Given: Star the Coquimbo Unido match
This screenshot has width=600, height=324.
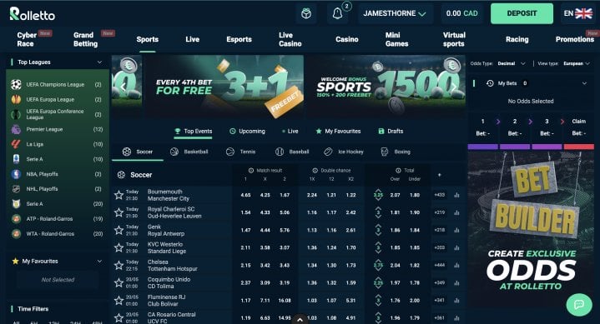Looking at the screenshot, I should coord(118,282).
